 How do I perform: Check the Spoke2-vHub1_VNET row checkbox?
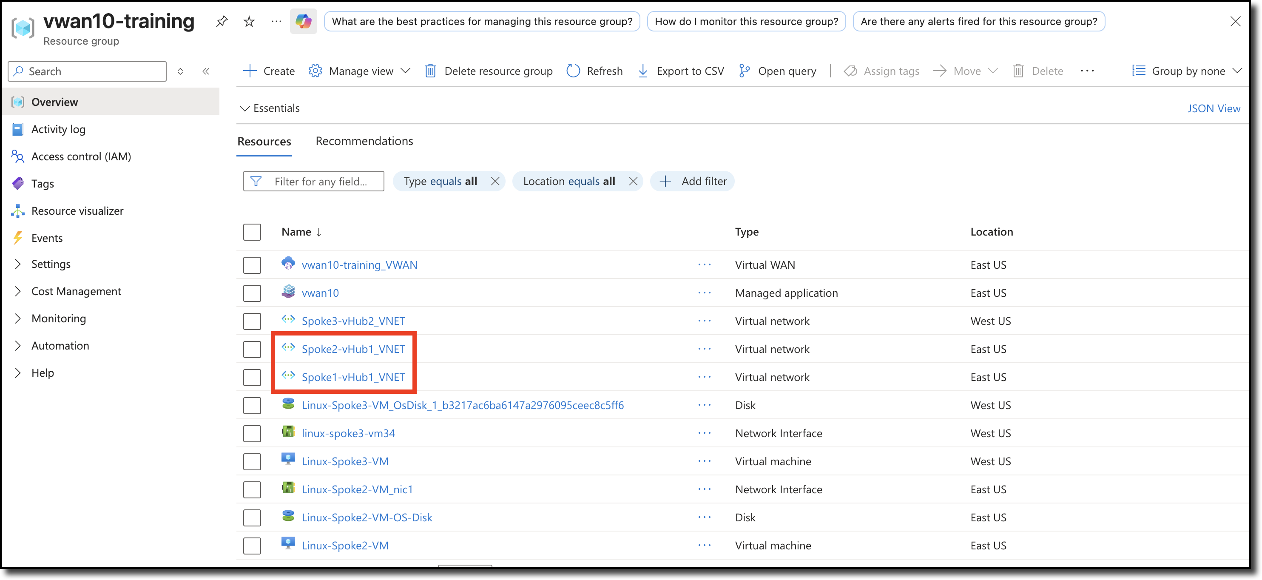click(252, 349)
